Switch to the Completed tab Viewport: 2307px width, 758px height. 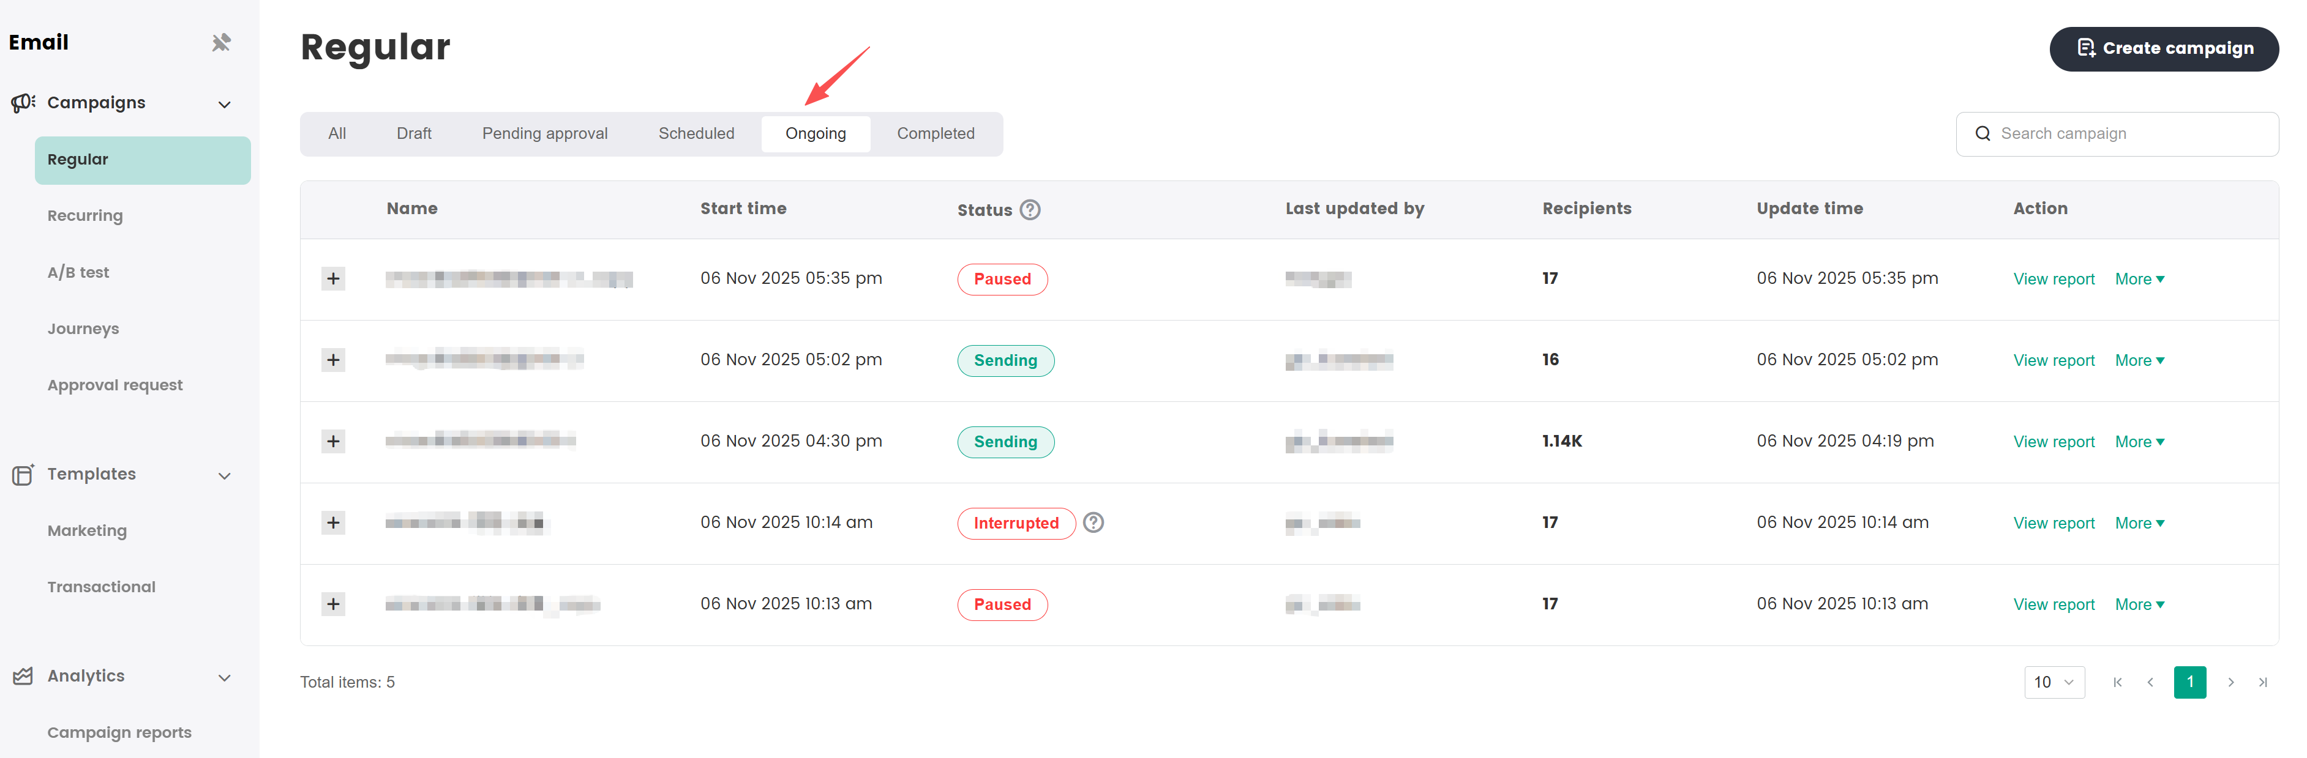point(935,133)
